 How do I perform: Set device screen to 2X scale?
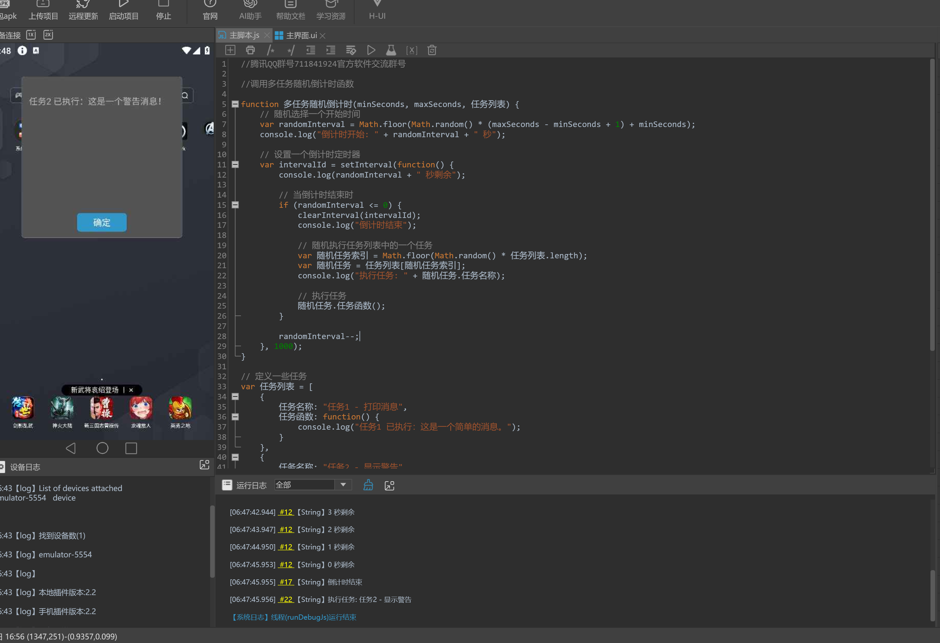pos(48,35)
